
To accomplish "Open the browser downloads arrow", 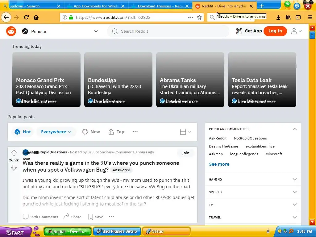I will point(278,17).
